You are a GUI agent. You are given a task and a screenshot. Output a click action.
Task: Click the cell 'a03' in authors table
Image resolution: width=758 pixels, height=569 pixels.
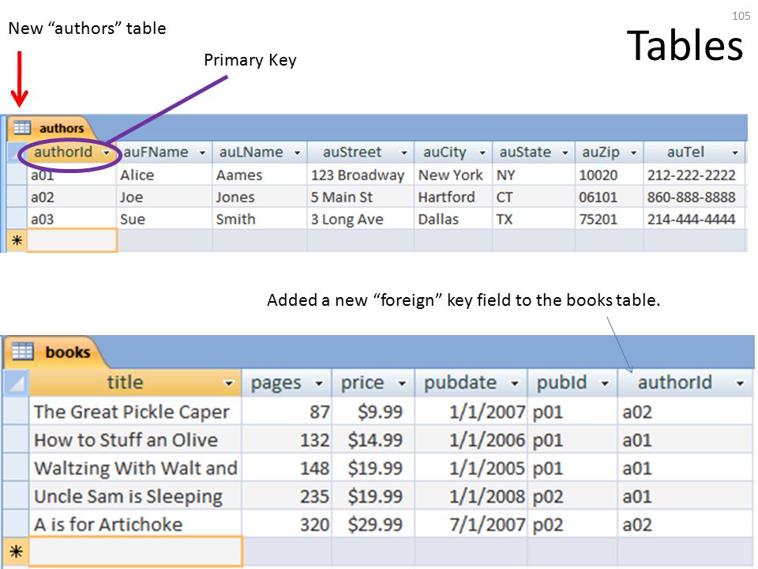coord(72,219)
